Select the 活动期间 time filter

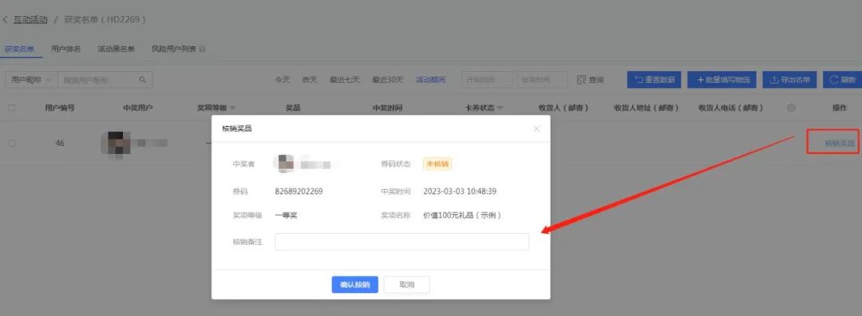pyautogui.click(x=431, y=80)
